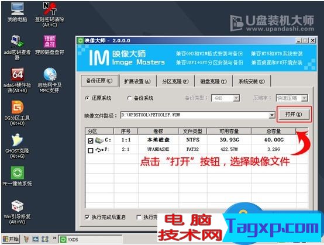The width and height of the screenshot is (324, 245).
Task: Open the adsl密码查看器 icon
Action: 18,47
